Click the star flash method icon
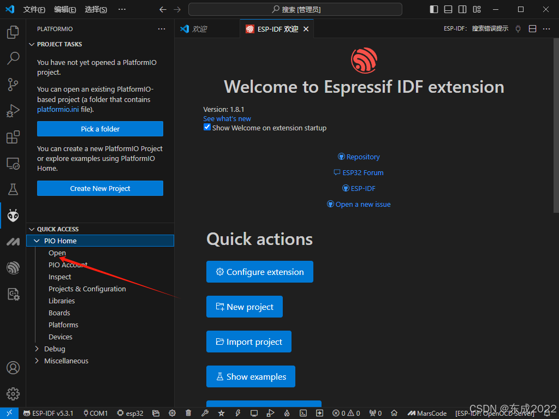This screenshot has height=419, width=559. click(x=222, y=413)
